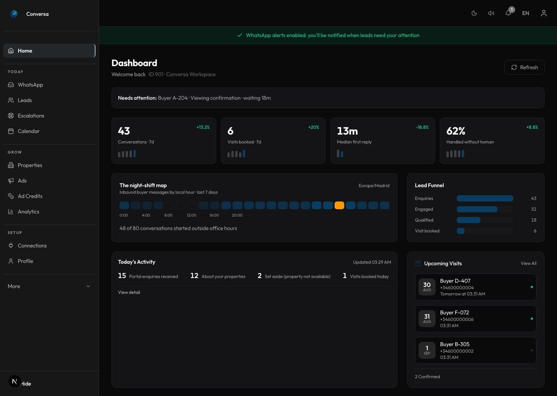Click the Analytics bar chart icon
The image size is (557, 396).
tap(11, 212)
